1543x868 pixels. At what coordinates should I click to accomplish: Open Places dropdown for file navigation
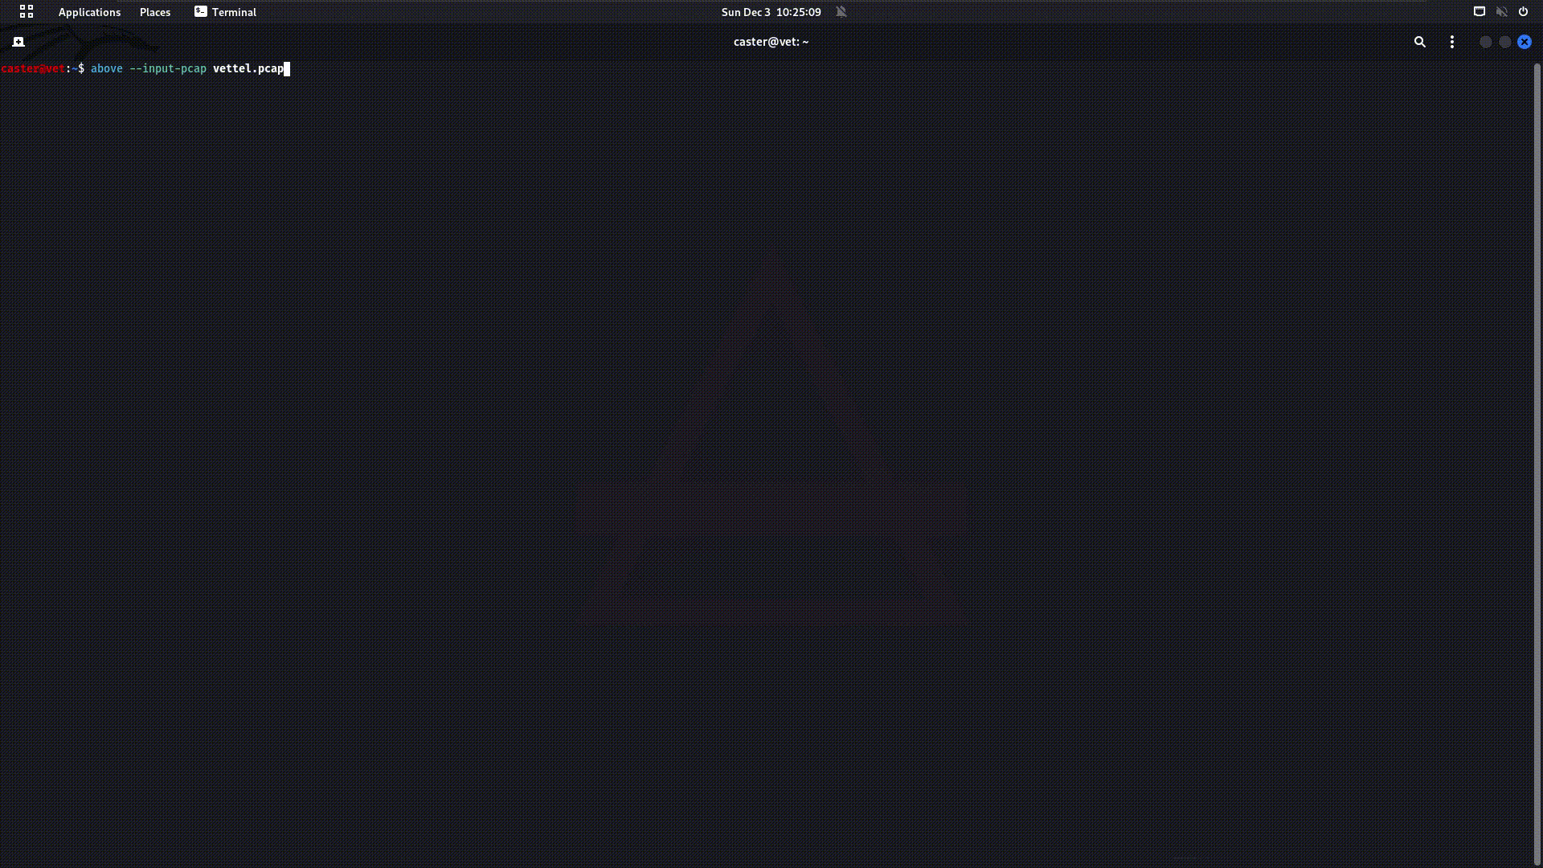[x=155, y=12]
